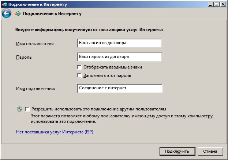This screenshot has width=228, height=160.
Task: Maximize the connection wizard window
Action: [216, 4]
